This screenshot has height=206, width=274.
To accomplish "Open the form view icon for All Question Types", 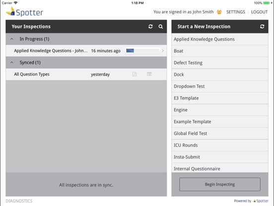I will [x=149, y=74].
